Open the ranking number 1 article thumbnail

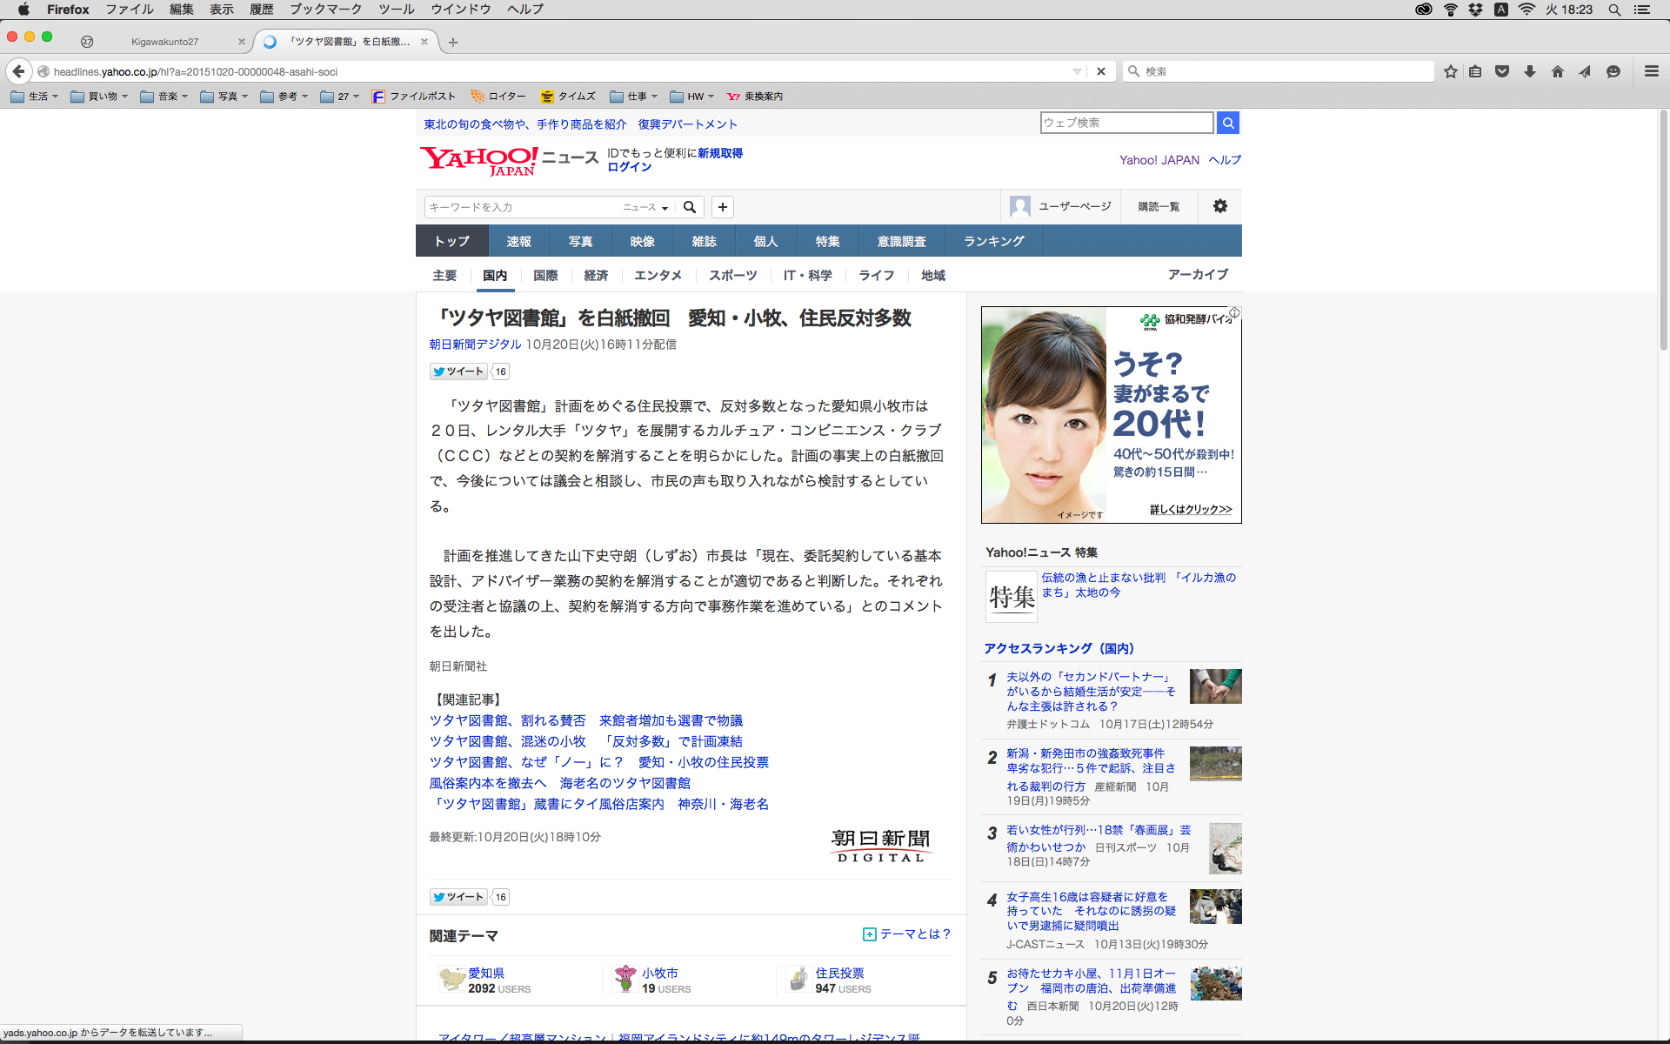(x=1215, y=686)
